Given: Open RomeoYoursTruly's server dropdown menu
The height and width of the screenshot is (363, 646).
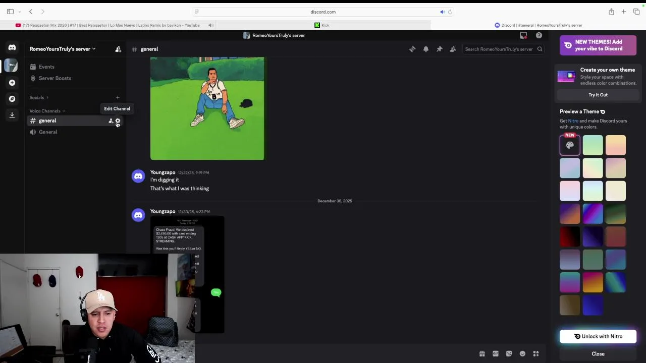Looking at the screenshot, I should [63, 49].
